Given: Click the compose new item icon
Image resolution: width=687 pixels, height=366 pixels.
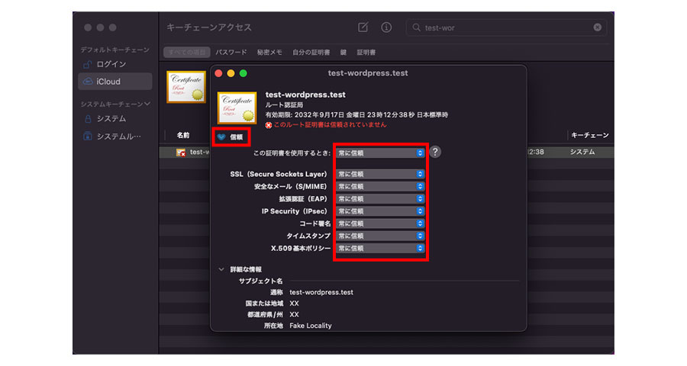Looking at the screenshot, I should click(x=363, y=27).
